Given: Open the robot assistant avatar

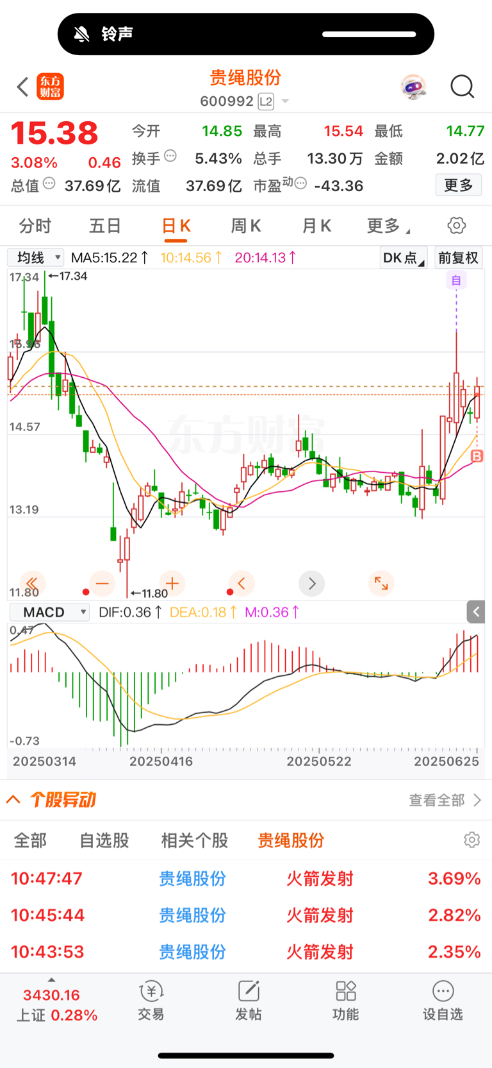Looking at the screenshot, I should (414, 87).
